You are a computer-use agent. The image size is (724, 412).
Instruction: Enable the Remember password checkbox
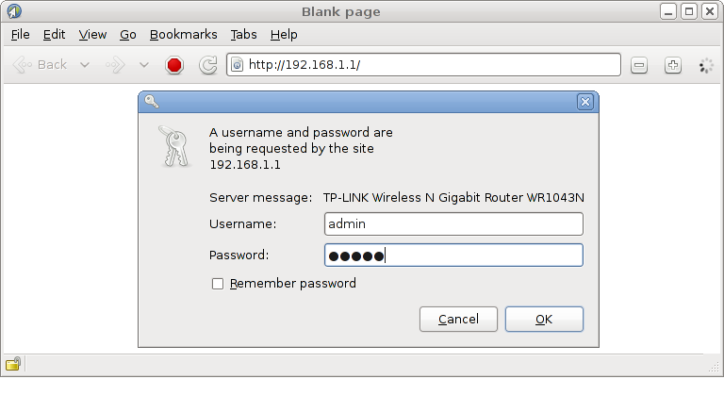click(x=218, y=284)
